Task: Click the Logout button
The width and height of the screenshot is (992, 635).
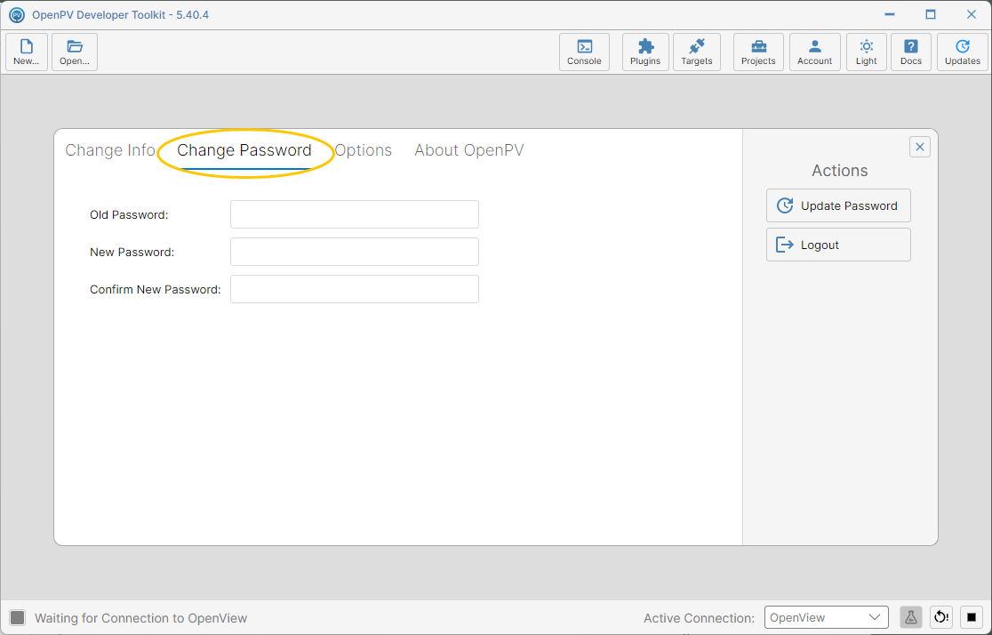Action: 838,245
